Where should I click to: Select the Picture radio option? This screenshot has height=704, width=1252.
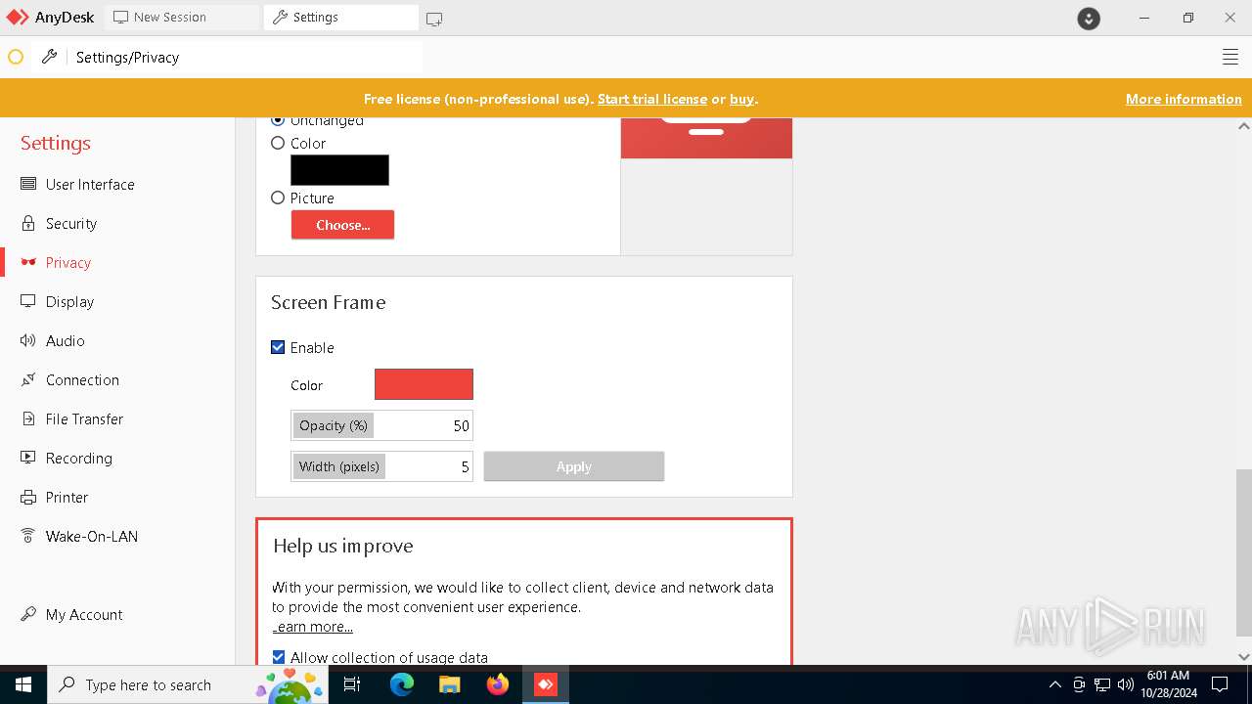pos(278,198)
